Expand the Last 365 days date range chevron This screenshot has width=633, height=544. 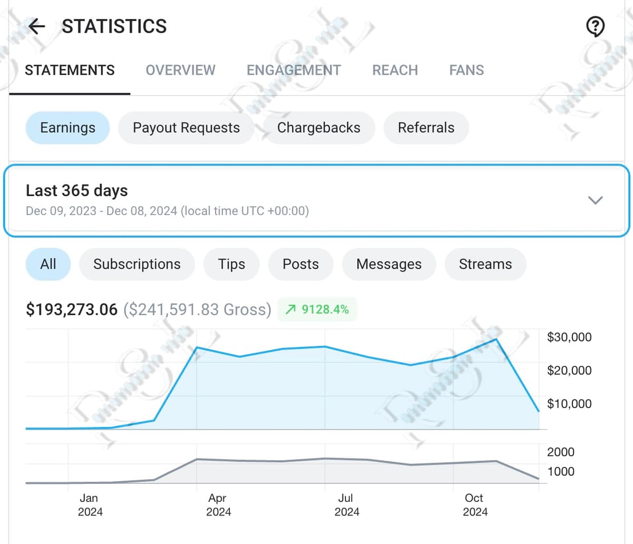(x=596, y=200)
